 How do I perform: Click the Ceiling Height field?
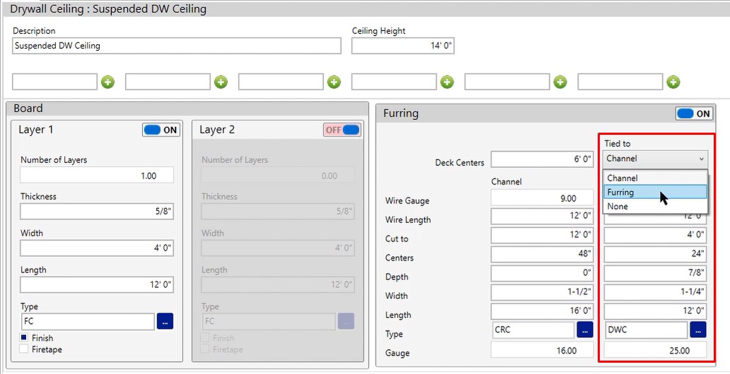pos(403,46)
